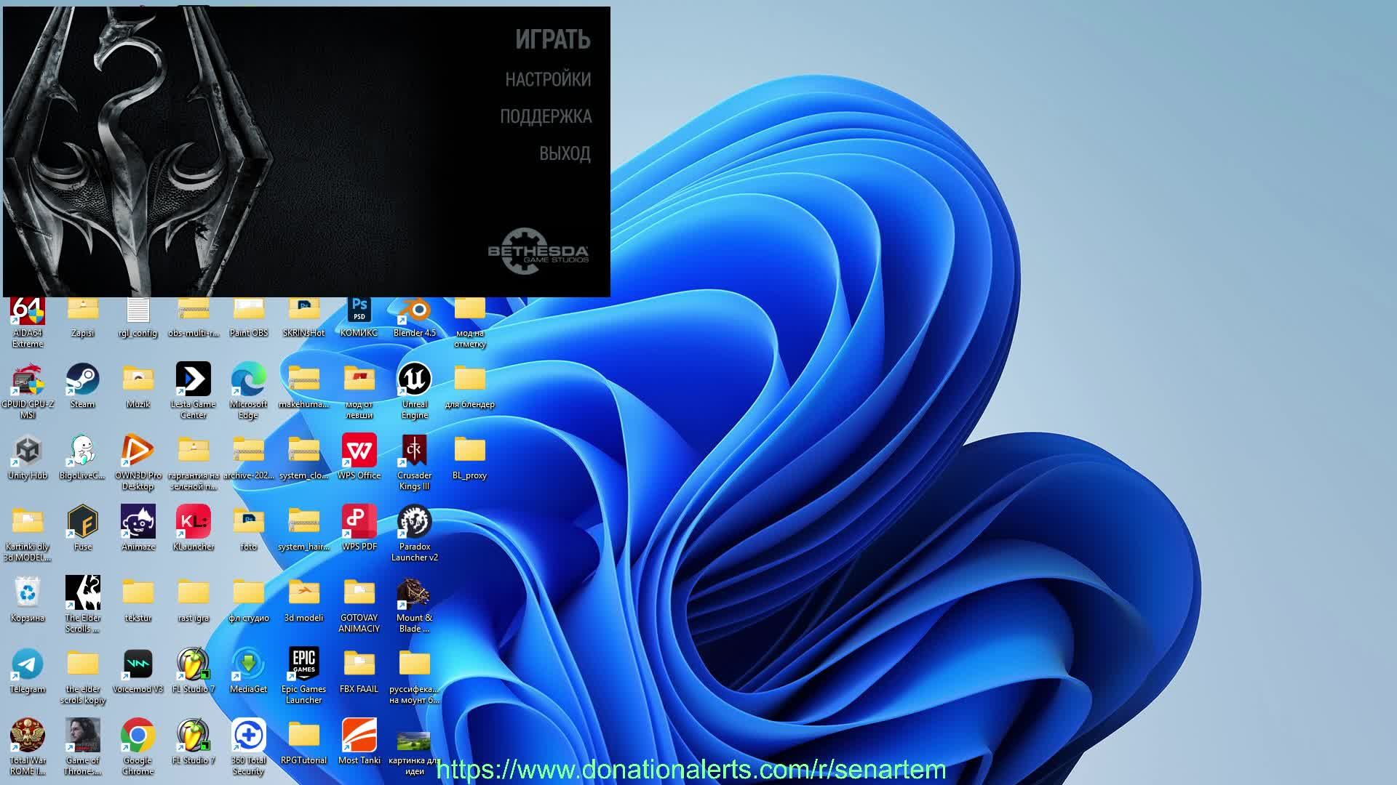The image size is (1397, 785).
Task: Open the KLauncher icon
Action: click(194, 528)
